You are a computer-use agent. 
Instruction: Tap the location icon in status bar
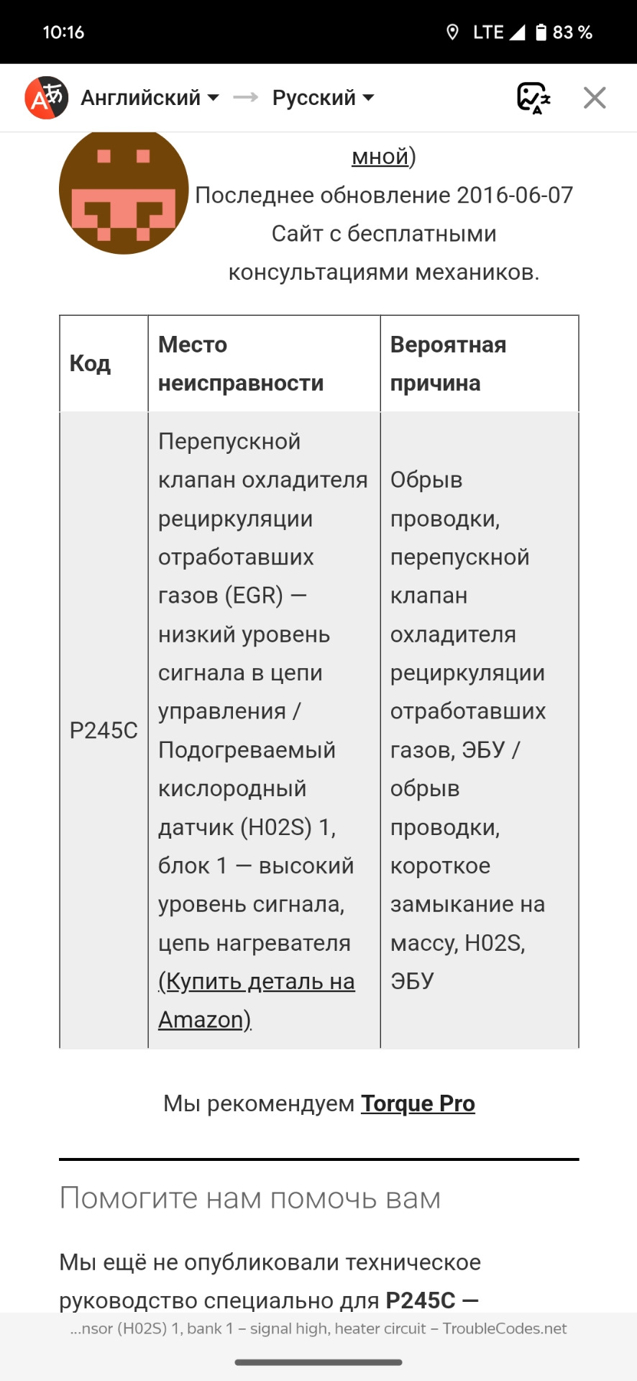[x=453, y=31]
